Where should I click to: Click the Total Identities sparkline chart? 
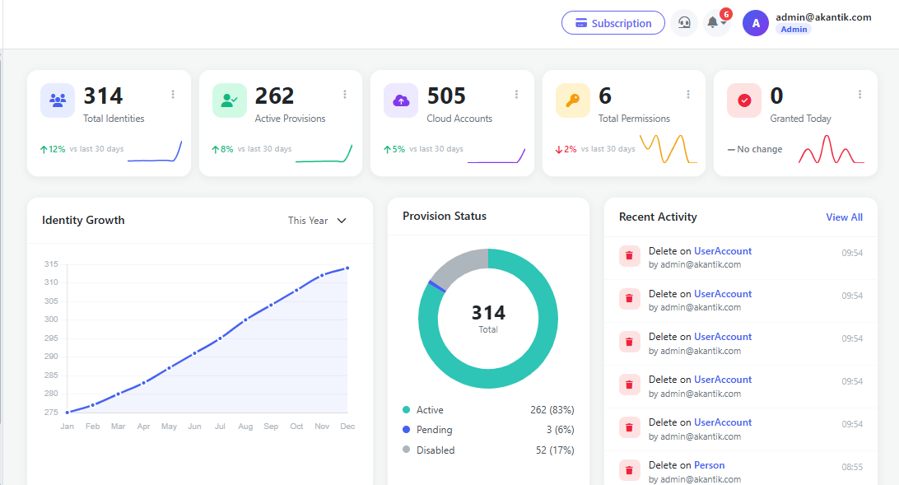tap(155, 152)
